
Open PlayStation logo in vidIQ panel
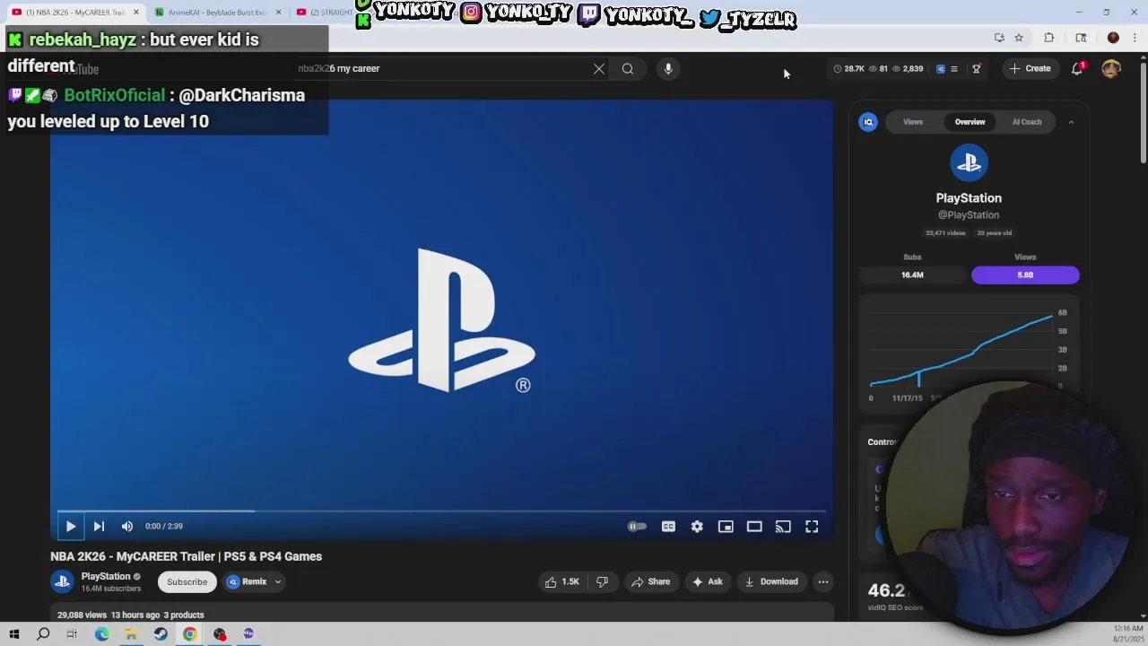[x=969, y=163]
